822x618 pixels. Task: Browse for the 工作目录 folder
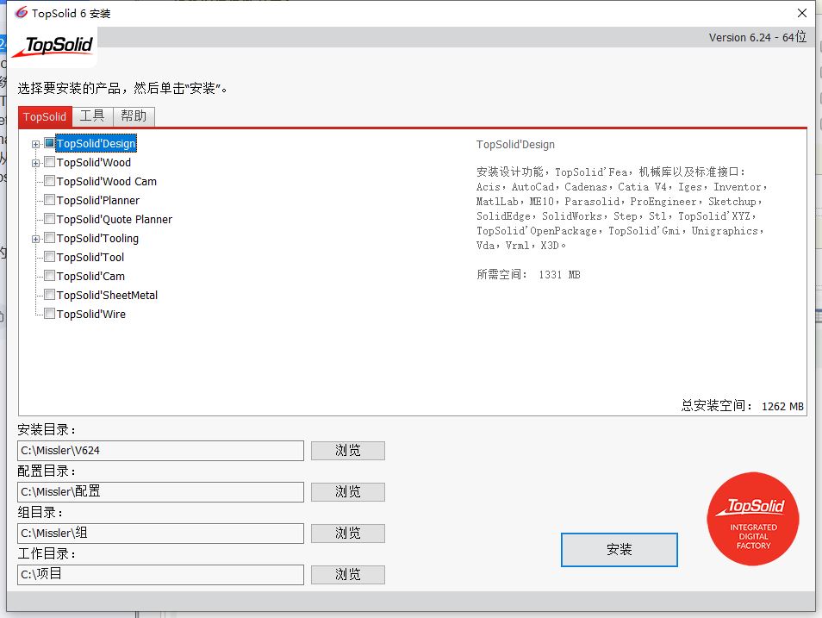(347, 575)
